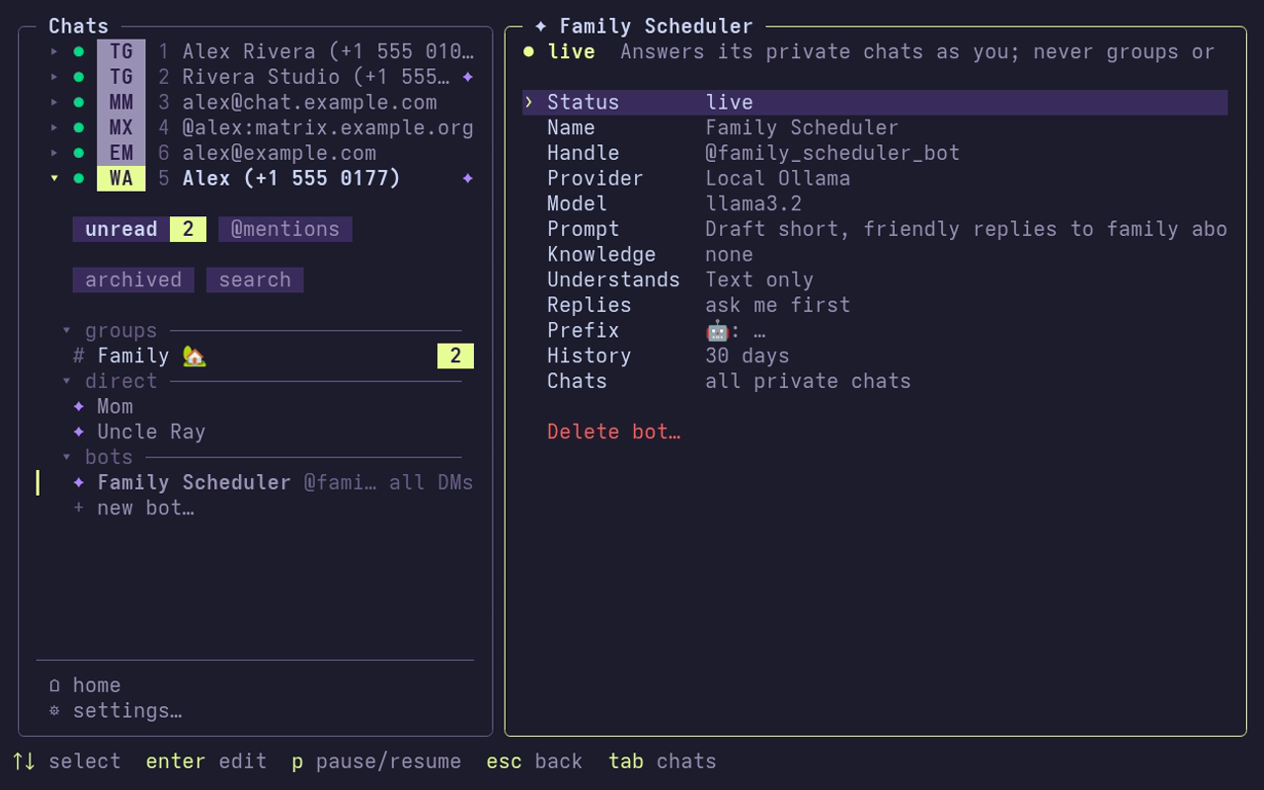Click the sparkle icon beside Uncle Ray
Screen dimensions: 1264x790
pos(79,432)
